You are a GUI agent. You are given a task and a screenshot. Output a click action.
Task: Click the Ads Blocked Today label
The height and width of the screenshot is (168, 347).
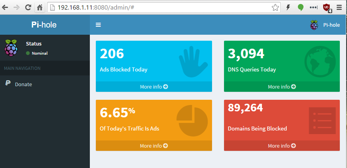123,69
